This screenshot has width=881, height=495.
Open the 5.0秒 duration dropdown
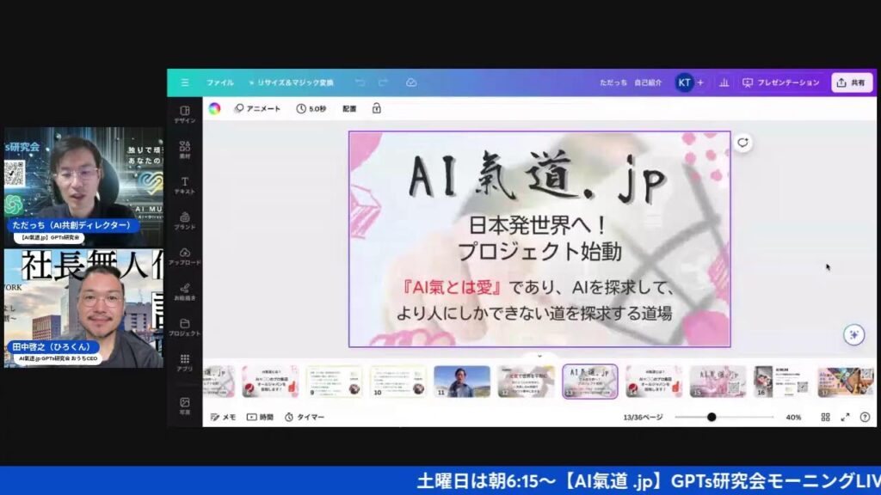coord(311,108)
